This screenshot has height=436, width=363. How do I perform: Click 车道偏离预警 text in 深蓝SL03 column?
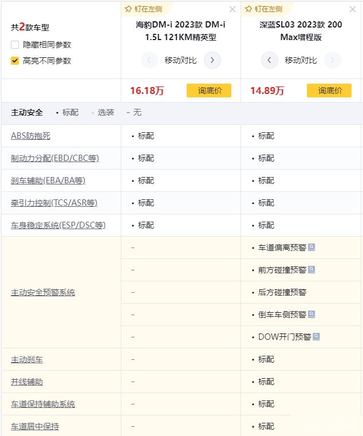(x=282, y=247)
